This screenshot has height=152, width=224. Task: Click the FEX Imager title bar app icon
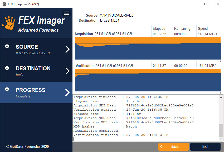coord(4,4)
